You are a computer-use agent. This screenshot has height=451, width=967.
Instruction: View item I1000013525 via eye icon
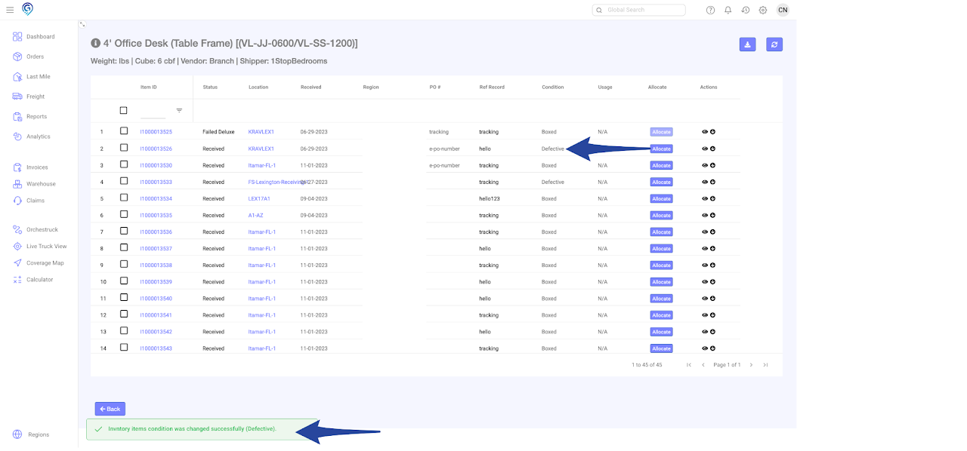pyautogui.click(x=705, y=132)
